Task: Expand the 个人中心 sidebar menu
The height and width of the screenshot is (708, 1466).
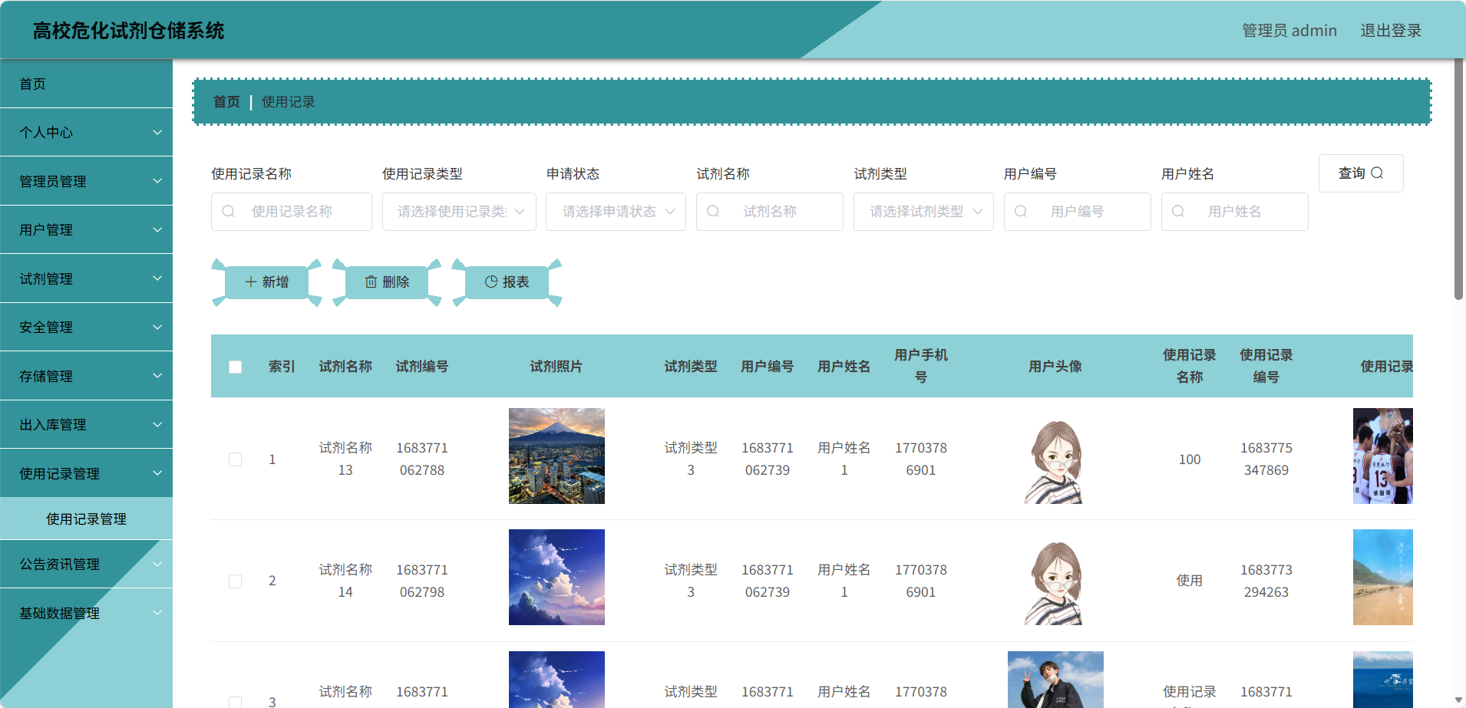Action: [86, 133]
